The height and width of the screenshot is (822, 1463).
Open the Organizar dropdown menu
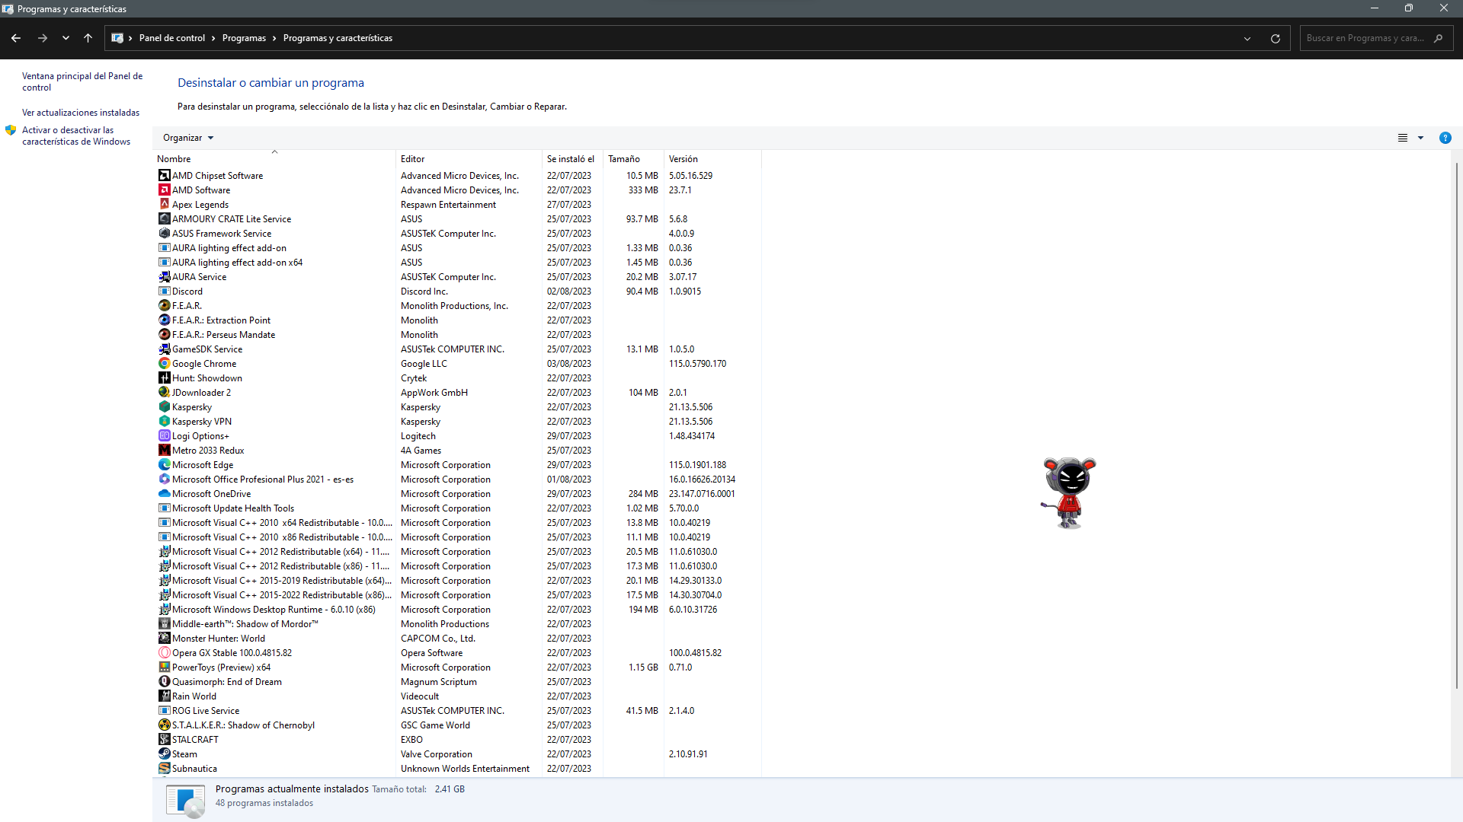point(188,138)
